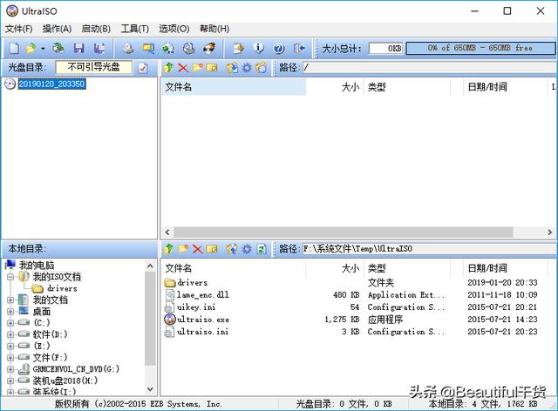This screenshot has height=411, width=558.
Task: Open the 工具(T) menu
Action: click(135, 29)
